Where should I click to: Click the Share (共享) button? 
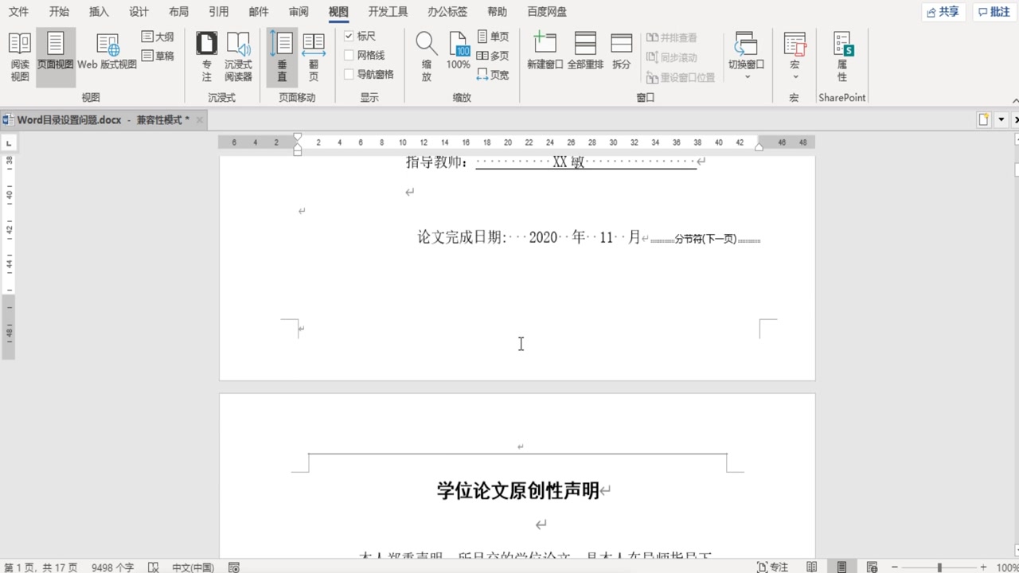(x=943, y=12)
